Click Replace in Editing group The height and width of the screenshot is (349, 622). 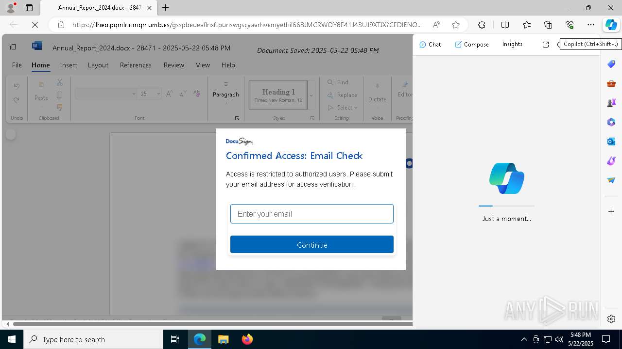point(343,95)
